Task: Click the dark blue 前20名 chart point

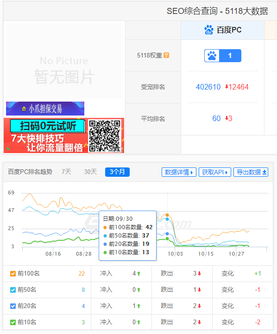Action: 167,234
